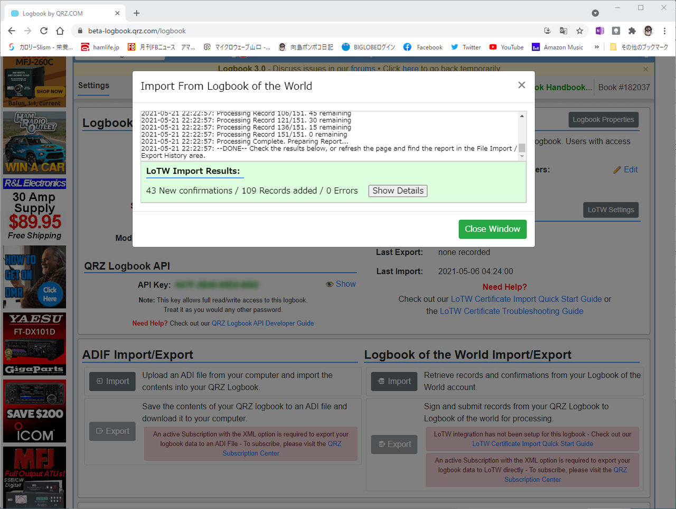676x509 pixels.
Task: Click the Logbook of the World Export button
Action: [x=395, y=445]
